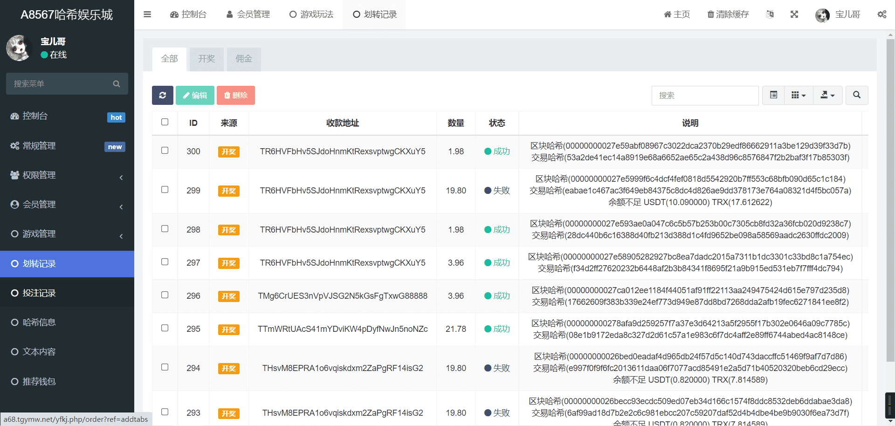Screen dimensions: 895x426
Task: Click the user avatar in the top bar
Action: pyautogui.click(x=822, y=15)
